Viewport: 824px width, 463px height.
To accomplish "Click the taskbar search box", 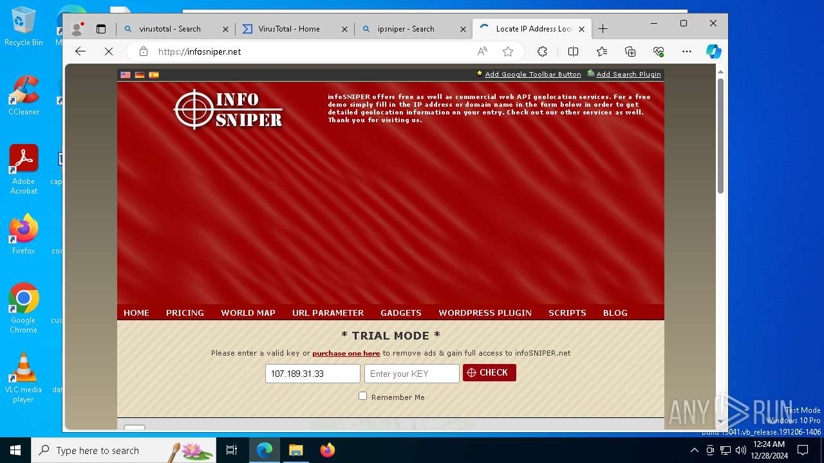I will point(124,450).
